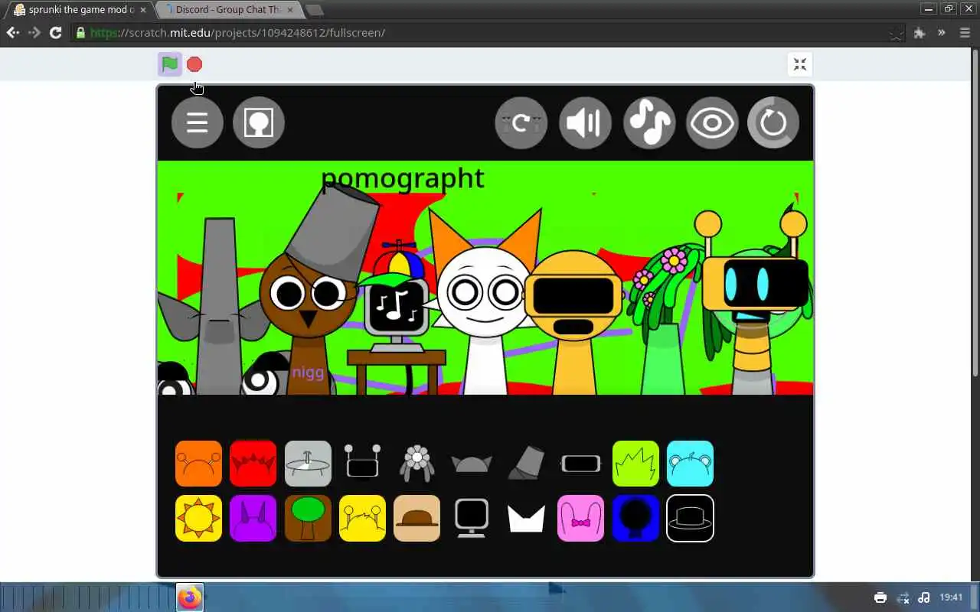Select the white pointed ears icon
980x612 pixels.
pos(526,518)
